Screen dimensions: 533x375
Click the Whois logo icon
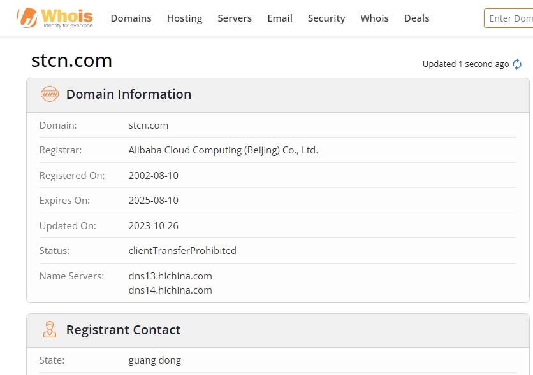27,18
